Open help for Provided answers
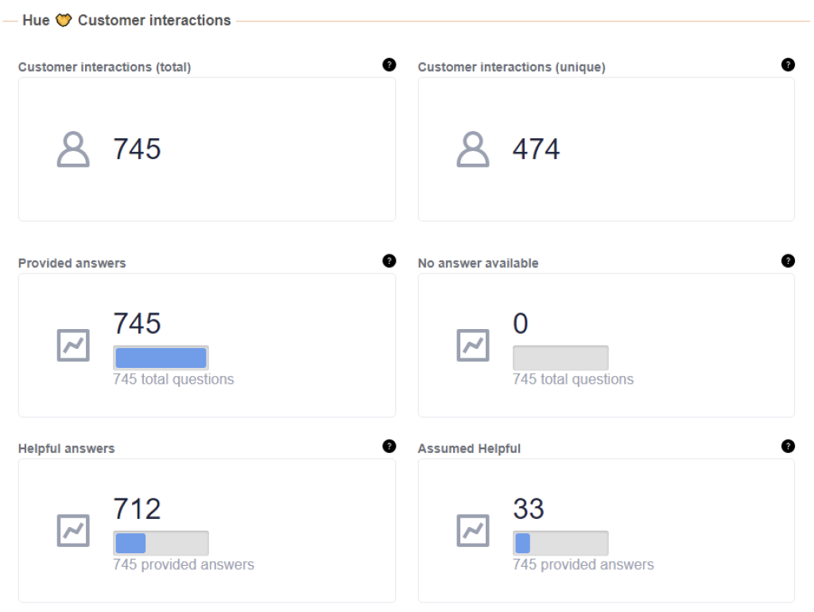This screenshot has height=612, width=814. point(390,260)
